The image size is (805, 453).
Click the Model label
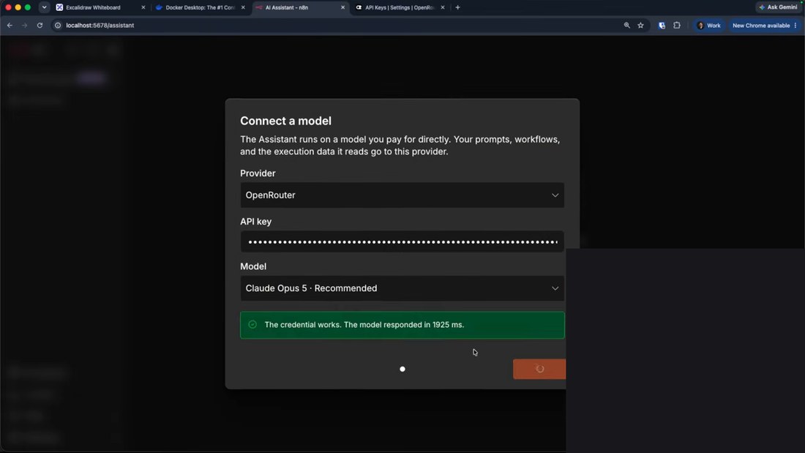click(x=253, y=266)
